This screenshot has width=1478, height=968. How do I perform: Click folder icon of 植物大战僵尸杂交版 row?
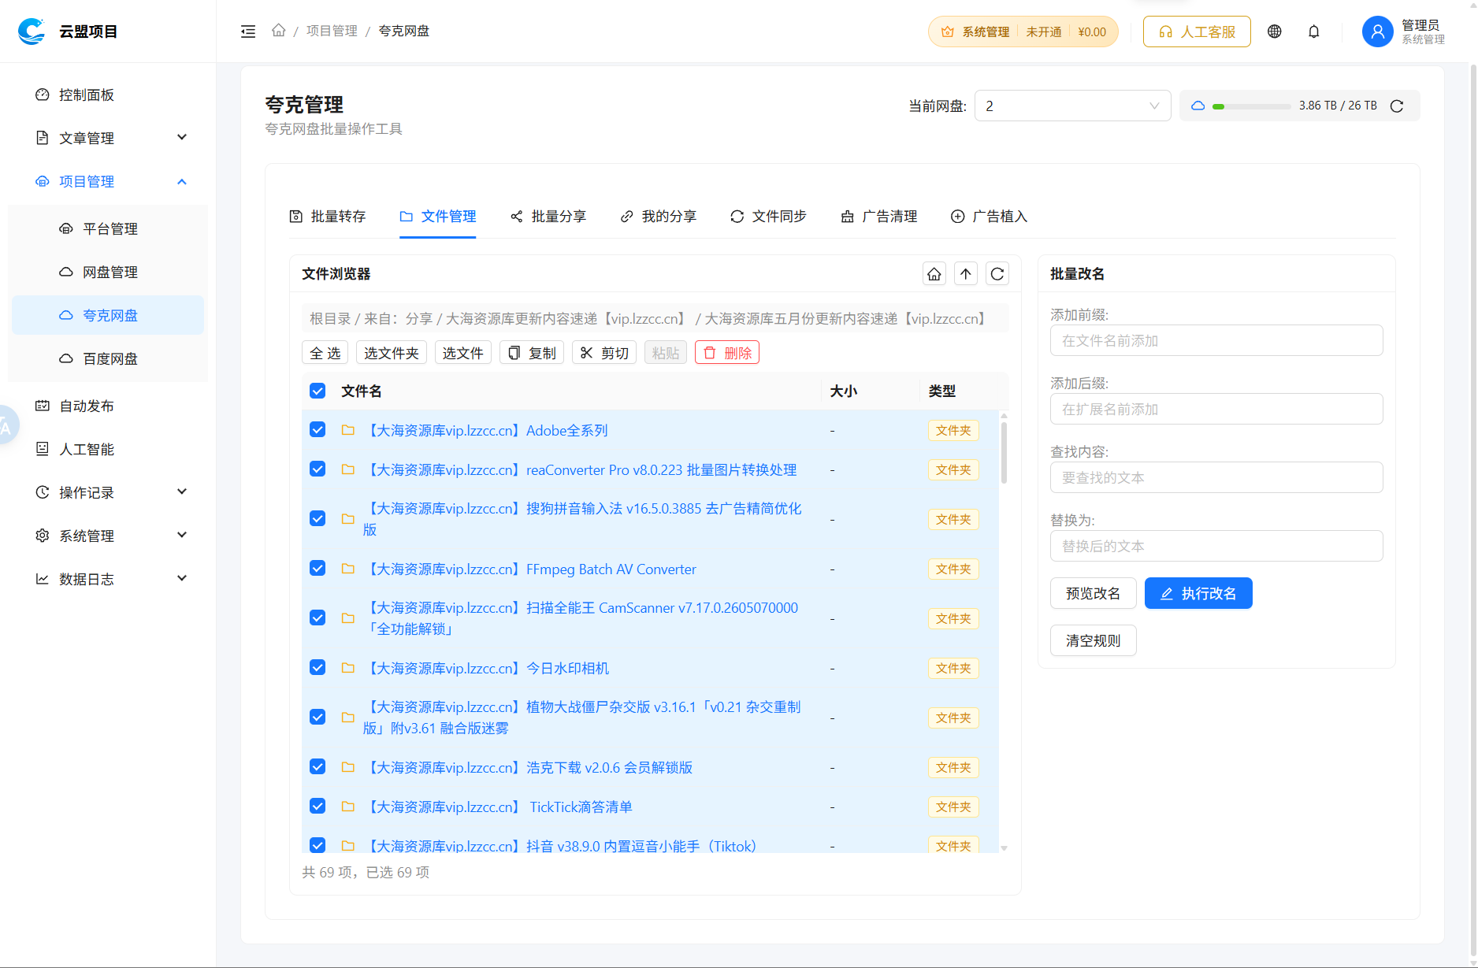click(347, 718)
